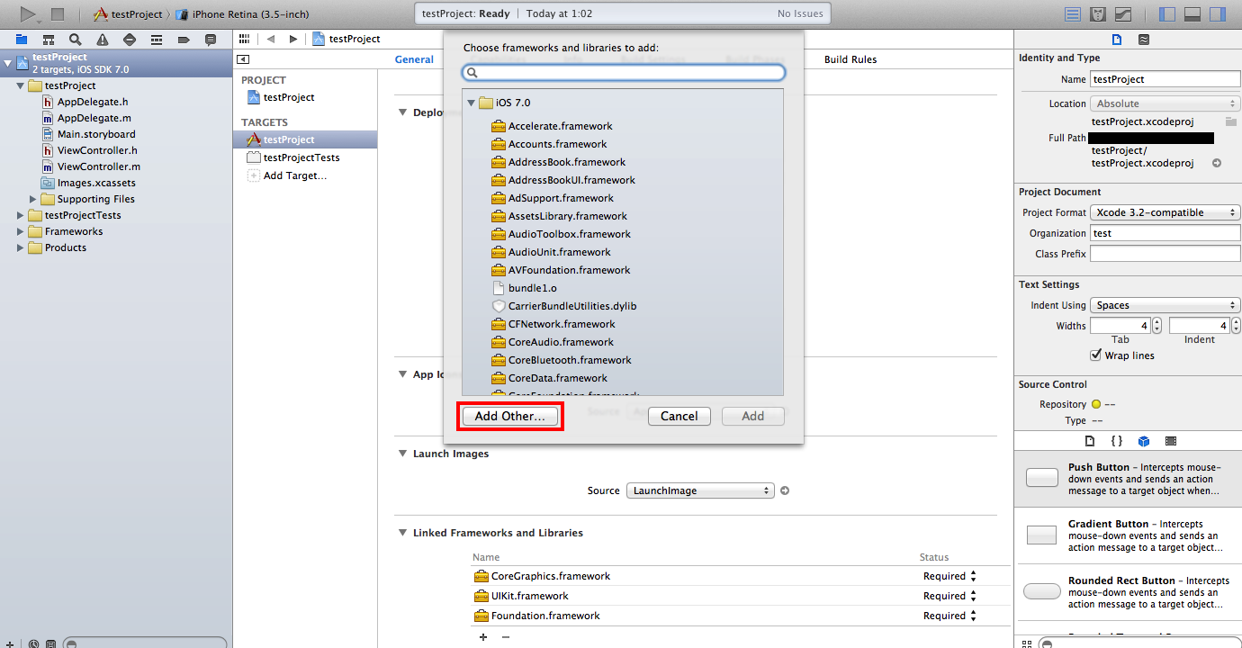Switch to Assistant editor
The height and width of the screenshot is (648, 1242).
tap(1098, 14)
